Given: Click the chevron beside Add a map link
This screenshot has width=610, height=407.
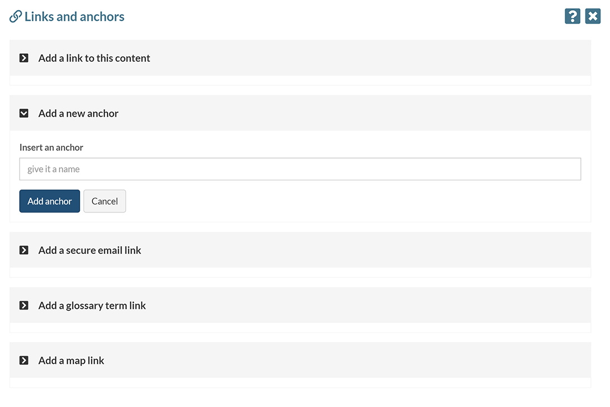Looking at the screenshot, I should [24, 360].
